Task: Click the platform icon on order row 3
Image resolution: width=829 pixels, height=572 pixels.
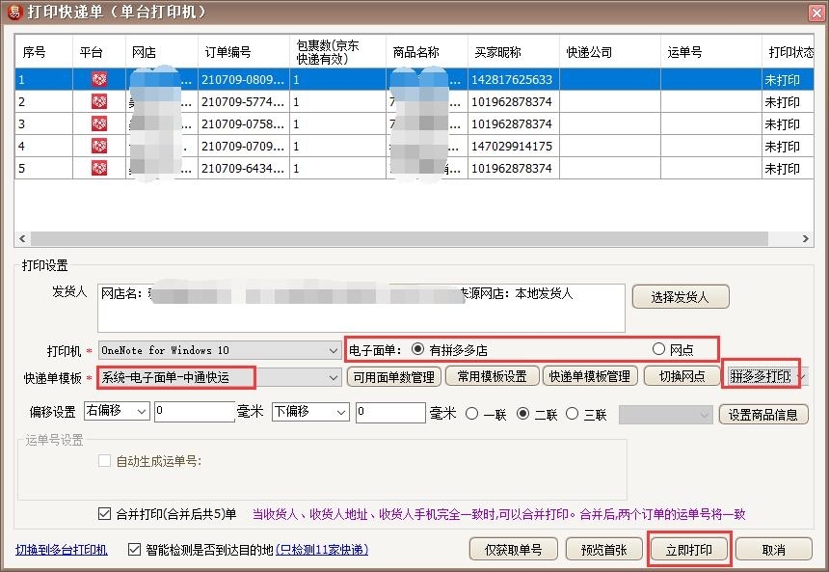Action: [x=96, y=123]
